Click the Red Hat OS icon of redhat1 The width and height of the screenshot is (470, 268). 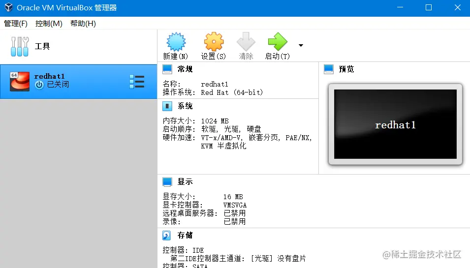(x=20, y=82)
